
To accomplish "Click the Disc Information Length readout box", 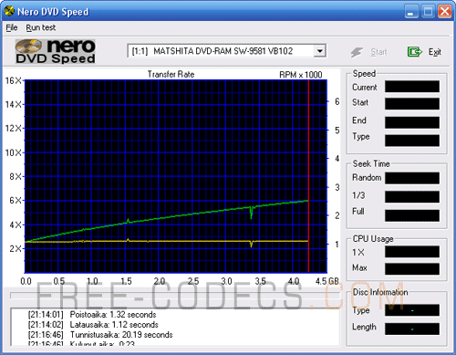I will pos(412,329).
